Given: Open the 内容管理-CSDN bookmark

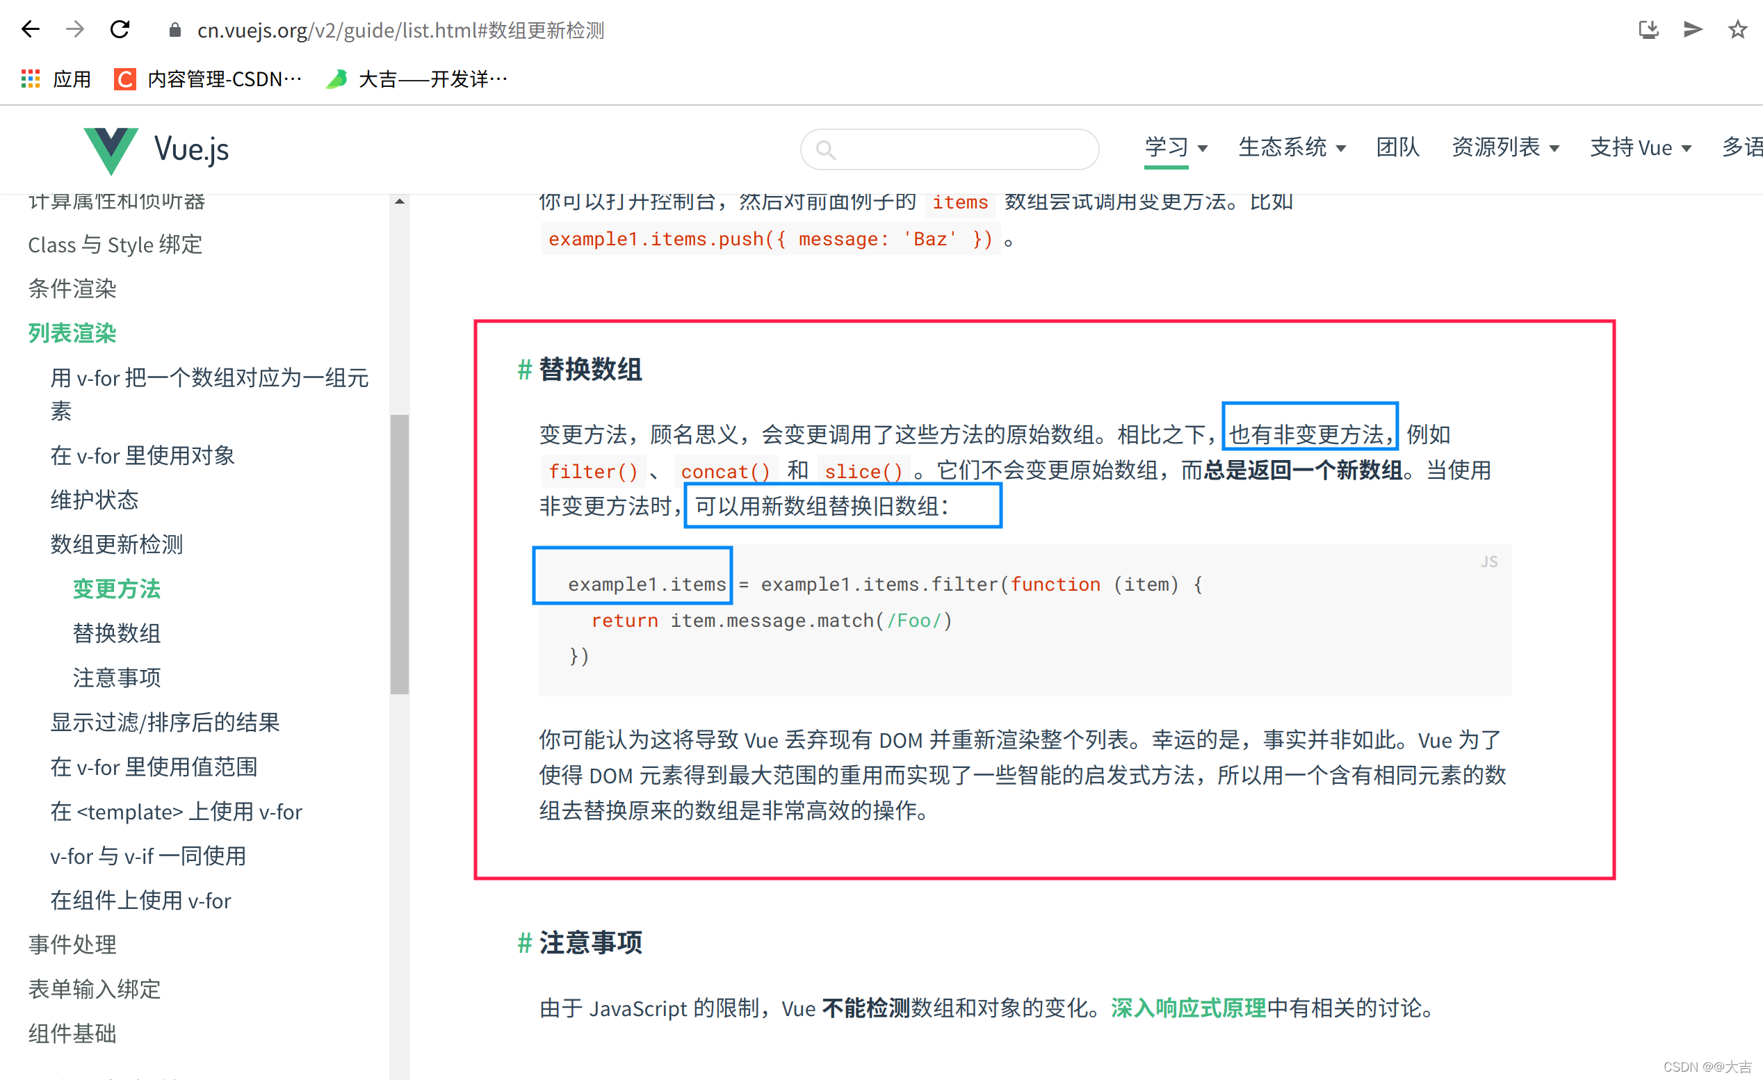Looking at the screenshot, I should coord(207,79).
